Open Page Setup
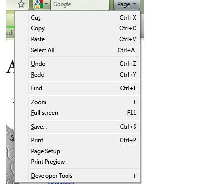Viewport: 202px width, 184px height. tap(84, 151)
